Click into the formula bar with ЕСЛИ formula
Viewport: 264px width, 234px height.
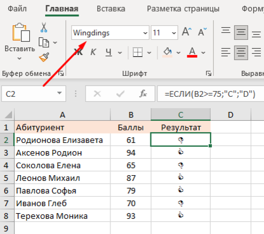point(211,94)
